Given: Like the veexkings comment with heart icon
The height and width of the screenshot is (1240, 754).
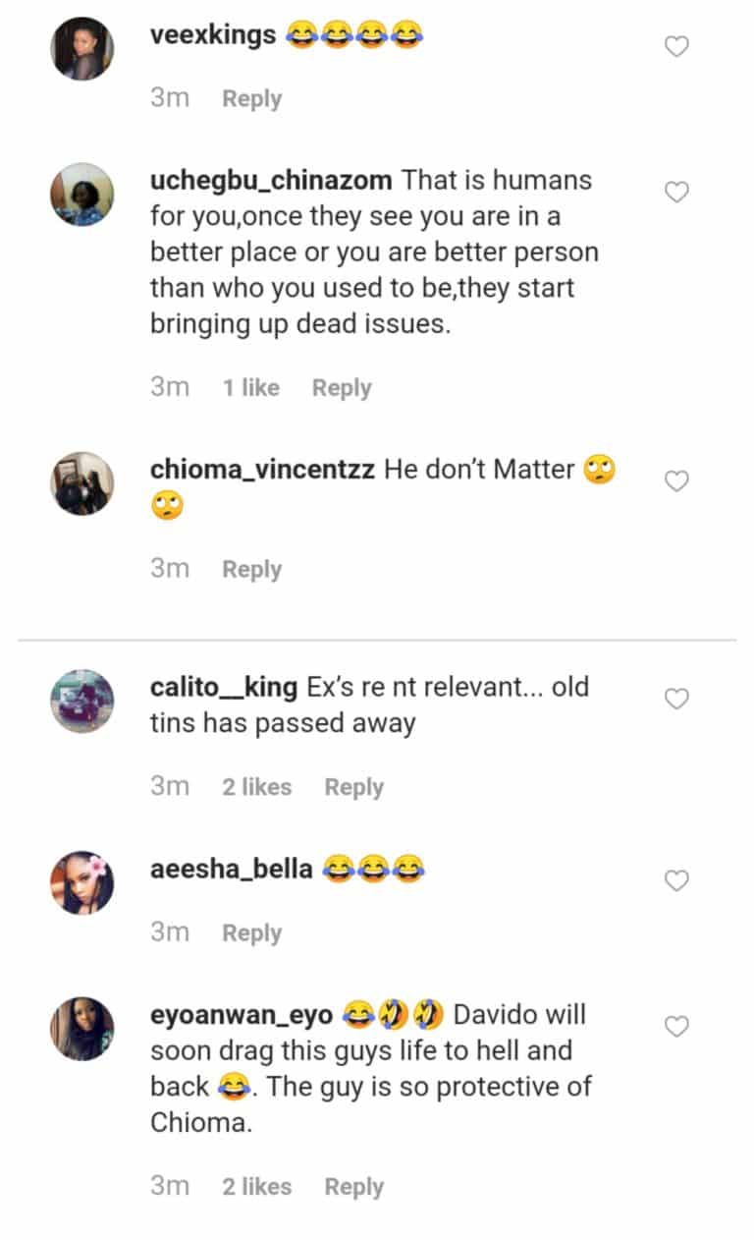Looking at the screenshot, I should click(677, 46).
